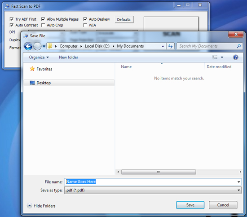Image resolution: width=247 pixels, height=217 pixels.
Task: Click the Favorites star icon
Action: pos(32,69)
